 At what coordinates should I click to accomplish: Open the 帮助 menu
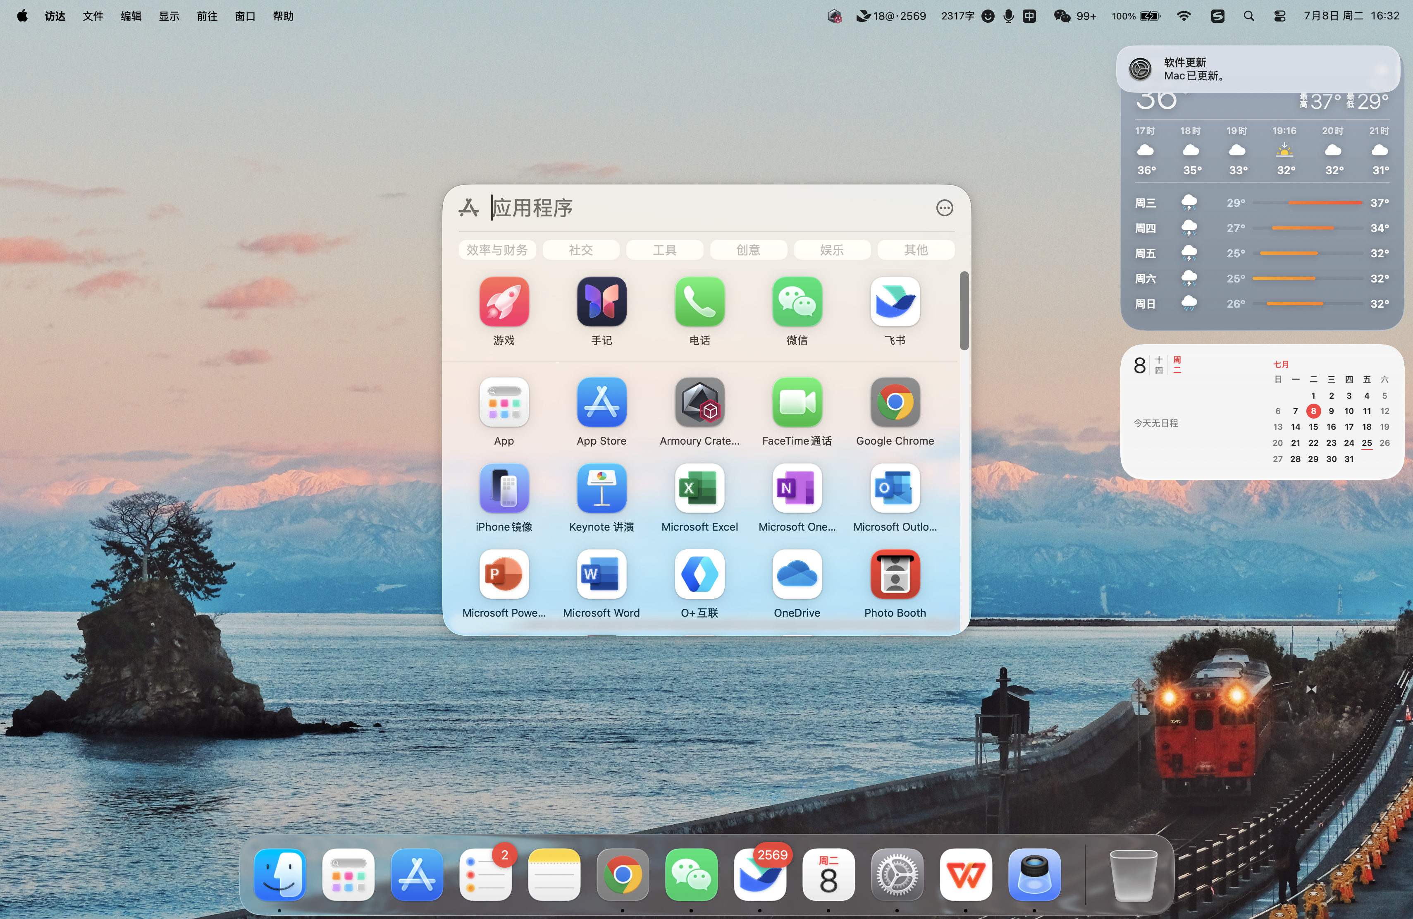tap(283, 16)
